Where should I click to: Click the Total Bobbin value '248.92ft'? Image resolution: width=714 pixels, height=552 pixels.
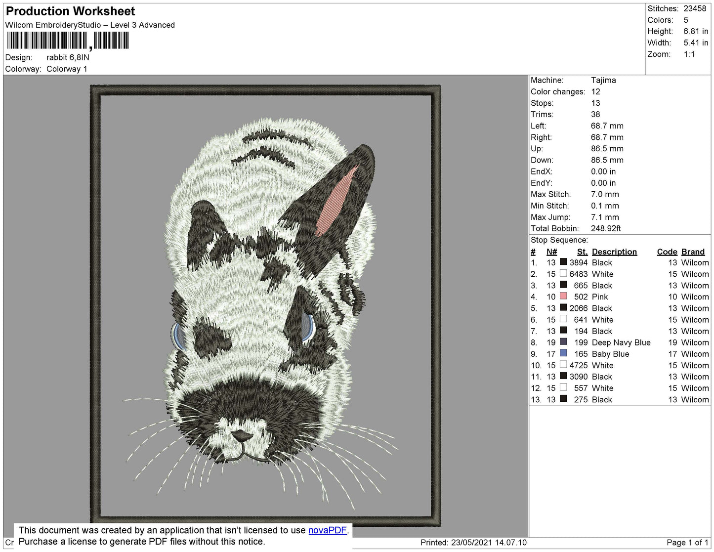[606, 228]
